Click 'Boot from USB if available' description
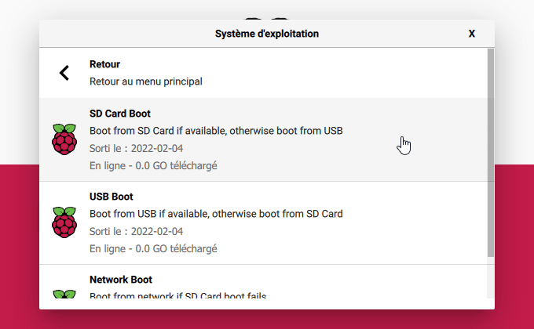 tap(216, 214)
